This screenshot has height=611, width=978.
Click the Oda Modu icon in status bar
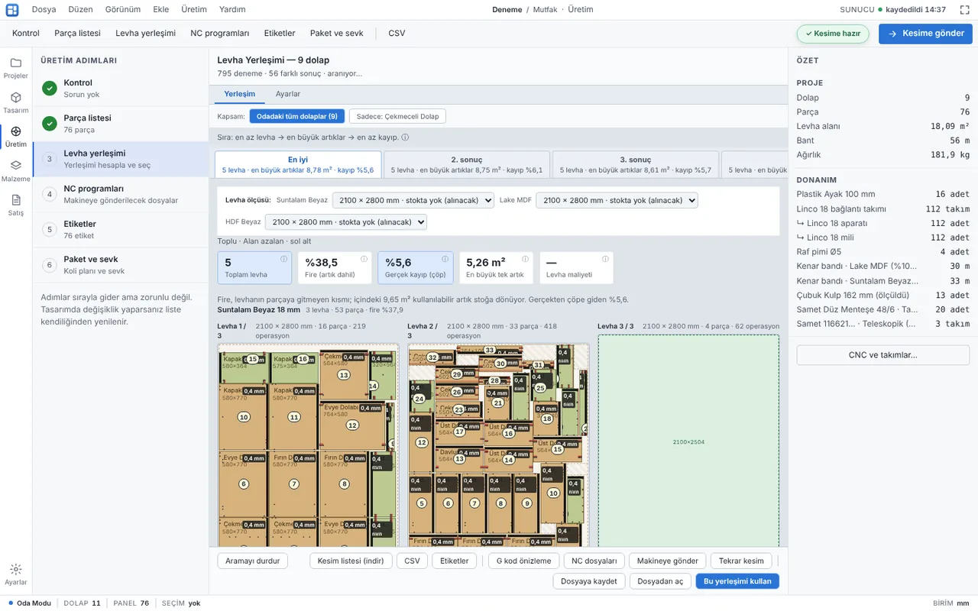(x=9, y=603)
